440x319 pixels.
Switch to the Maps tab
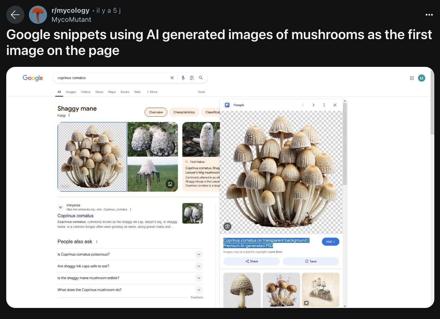[x=112, y=92]
